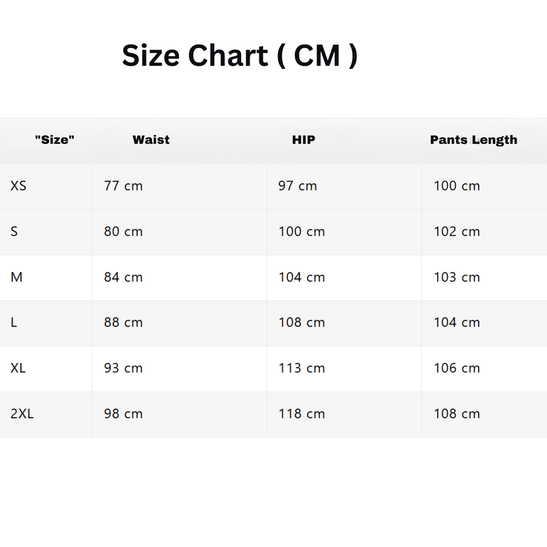Select the XL size row label
The width and height of the screenshot is (547, 547).
tap(18, 368)
